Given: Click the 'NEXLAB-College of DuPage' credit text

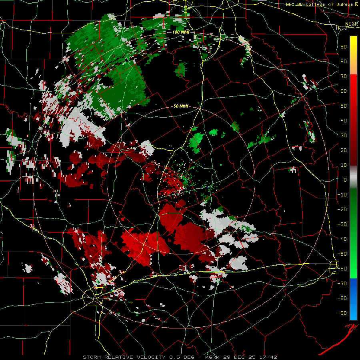Looking at the screenshot, I should pyautogui.click(x=319, y=4).
